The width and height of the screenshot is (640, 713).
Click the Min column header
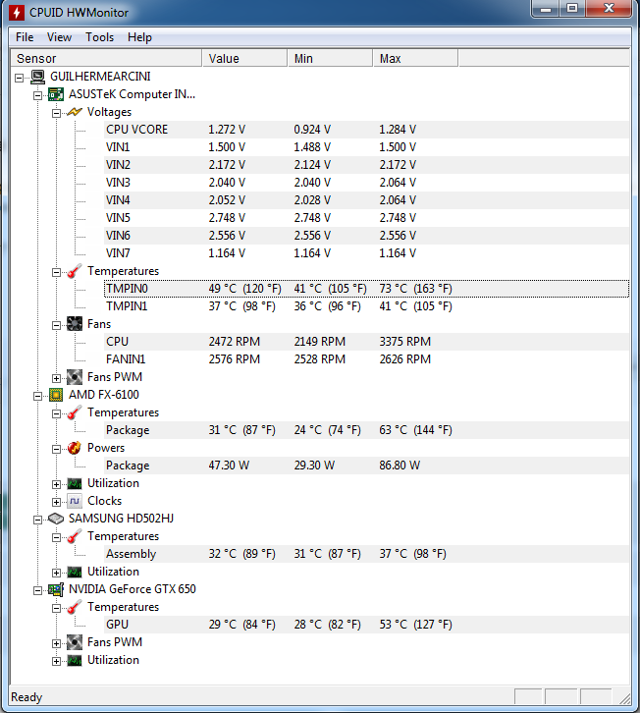[x=331, y=59]
